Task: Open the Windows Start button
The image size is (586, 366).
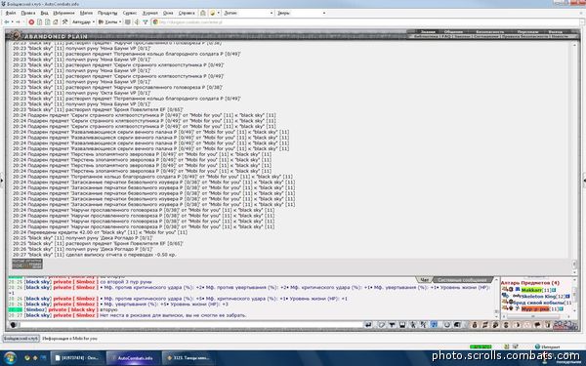Action: pyautogui.click(x=10, y=358)
